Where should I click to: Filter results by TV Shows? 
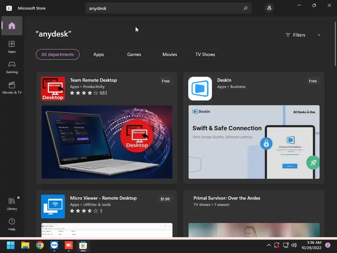point(205,54)
